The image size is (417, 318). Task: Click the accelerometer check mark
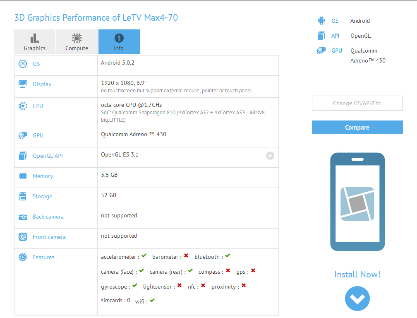144,256
